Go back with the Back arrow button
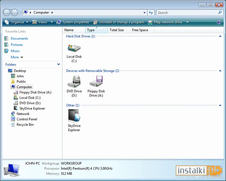 (6, 12)
